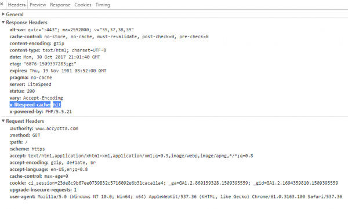Expand the General section

[x=13, y=14]
